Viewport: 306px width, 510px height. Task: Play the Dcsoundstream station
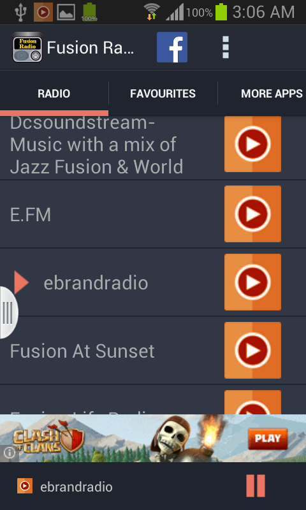pos(252,144)
